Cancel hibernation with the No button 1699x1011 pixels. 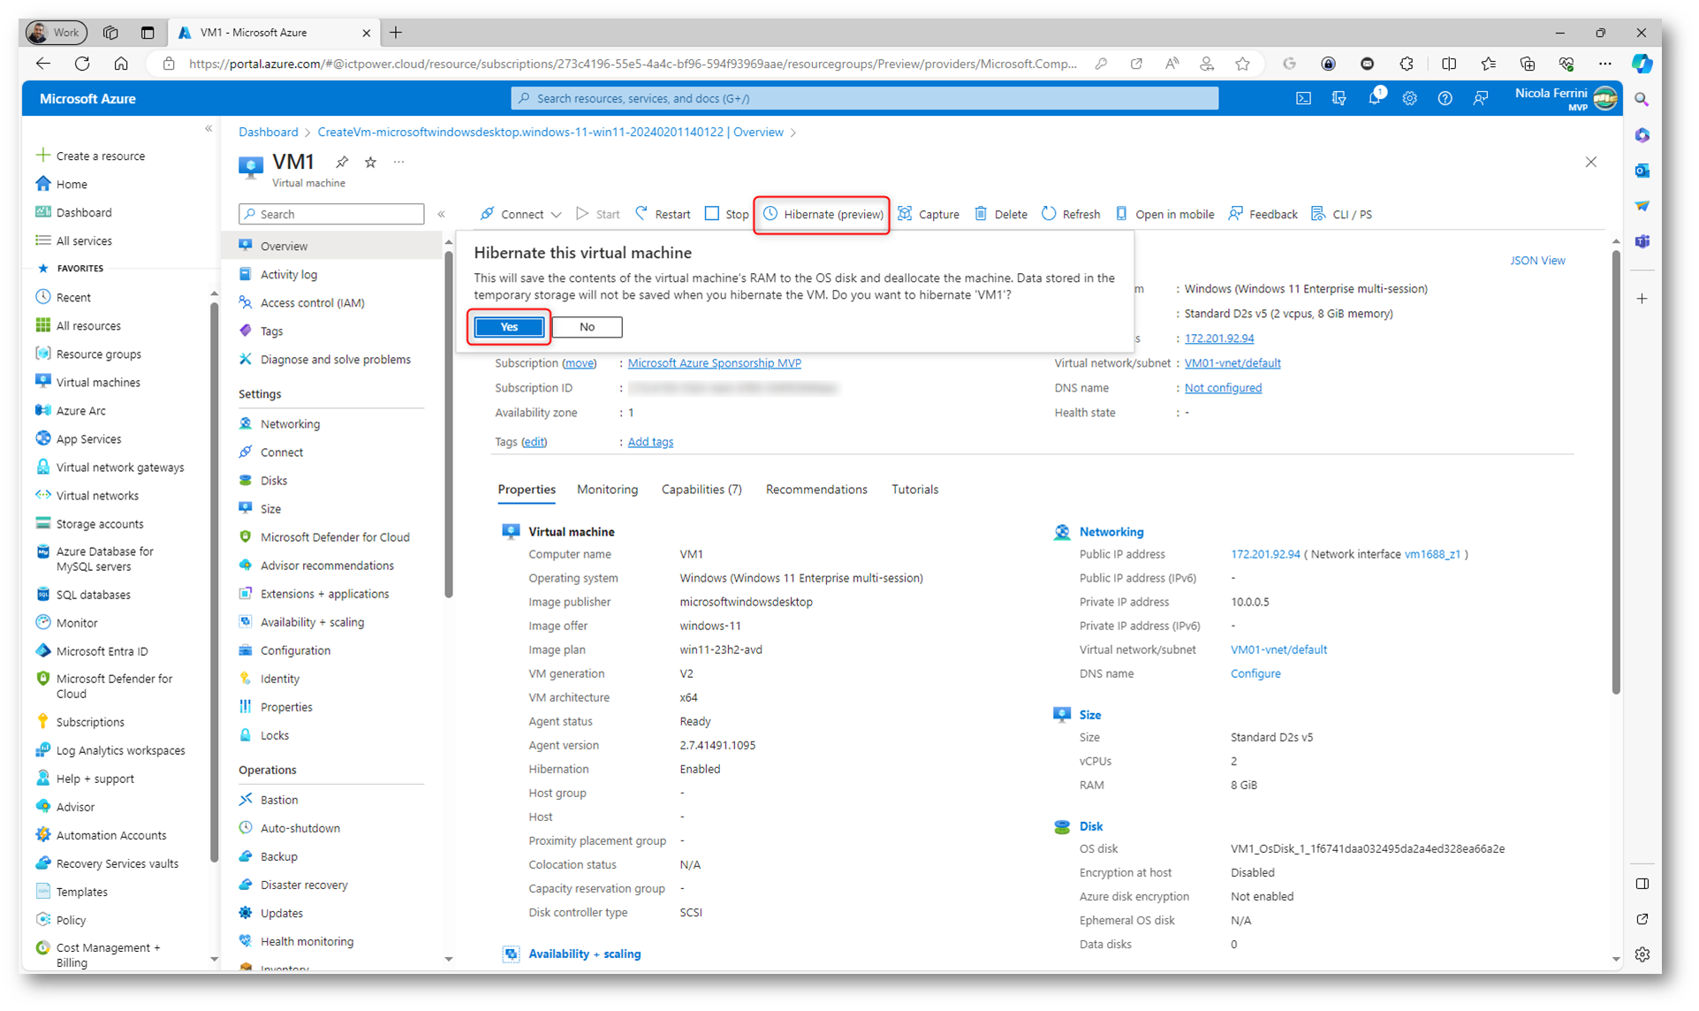[x=587, y=327]
